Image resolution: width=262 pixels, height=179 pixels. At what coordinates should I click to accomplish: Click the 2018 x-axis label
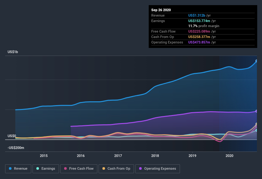pyautogui.click(x=155, y=156)
